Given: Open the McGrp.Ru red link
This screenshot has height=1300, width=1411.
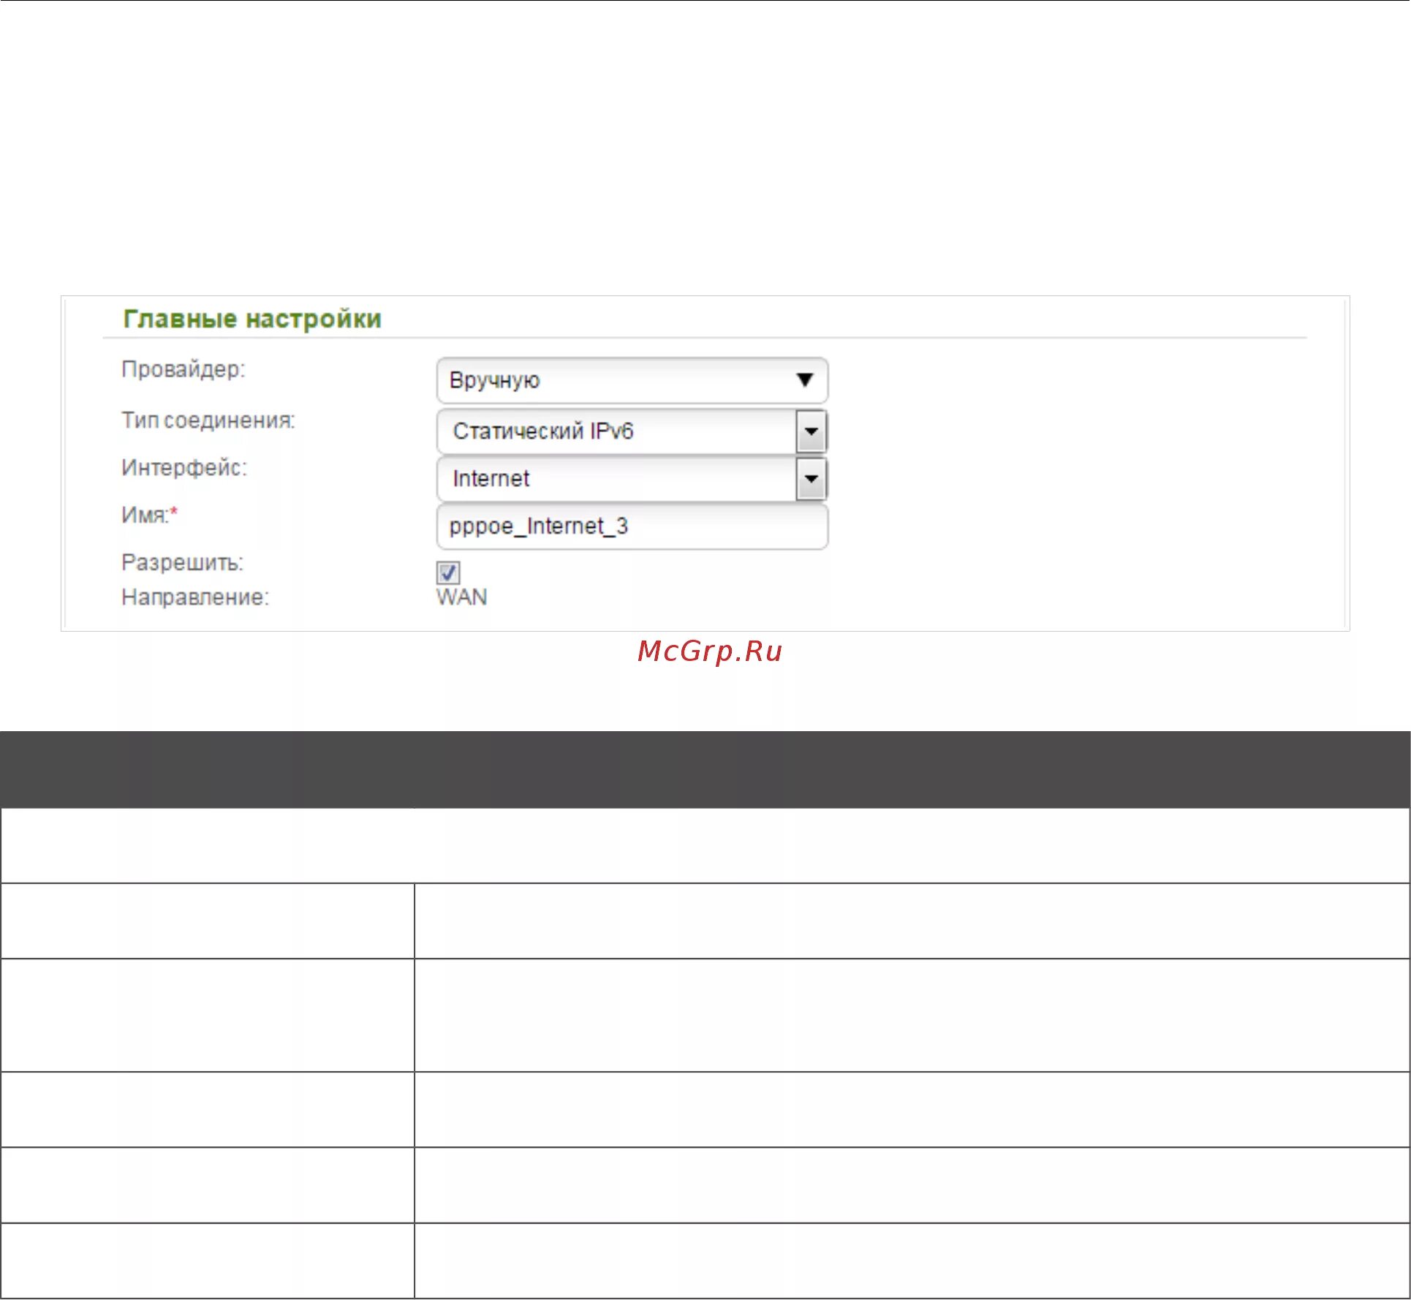Looking at the screenshot, I should point(709,651).
